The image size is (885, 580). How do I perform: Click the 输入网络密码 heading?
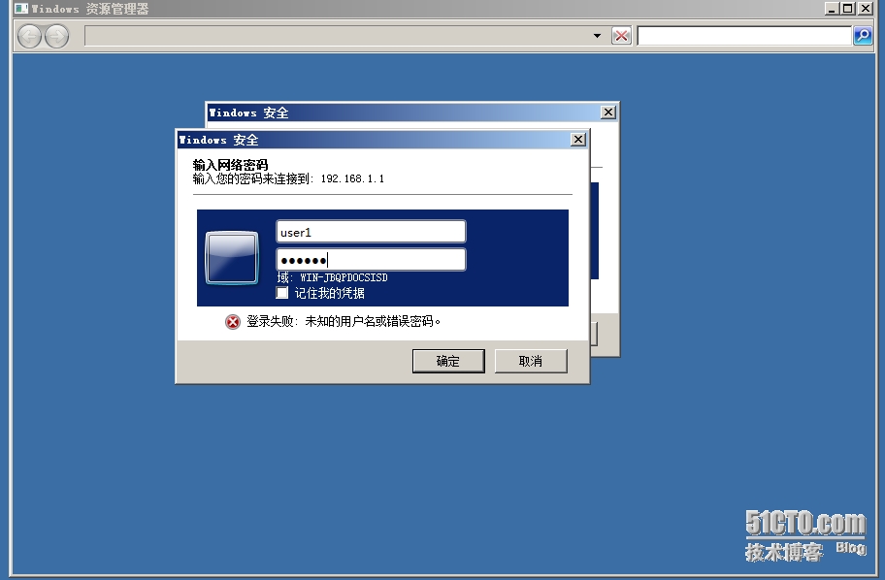pyautogui.click(x=230, y=165)
